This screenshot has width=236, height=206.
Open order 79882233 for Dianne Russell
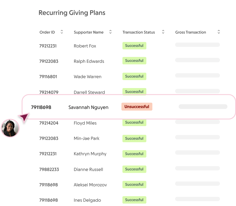click(49, 170)
